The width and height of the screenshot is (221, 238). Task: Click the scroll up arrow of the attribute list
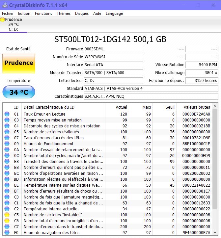[215, 106]
